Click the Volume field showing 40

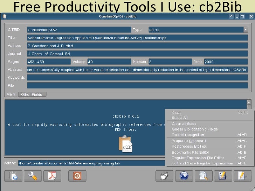(109, 62)
